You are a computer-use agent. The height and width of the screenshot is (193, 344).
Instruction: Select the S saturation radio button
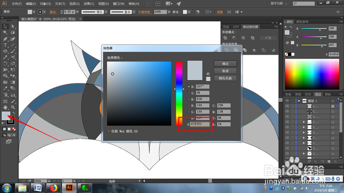(189, 93)
